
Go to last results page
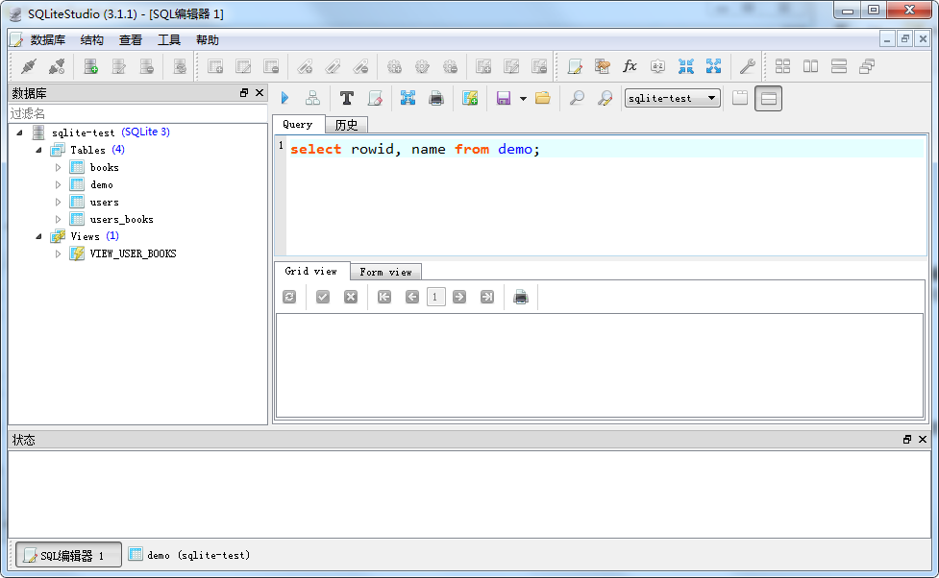click(487, 297)
